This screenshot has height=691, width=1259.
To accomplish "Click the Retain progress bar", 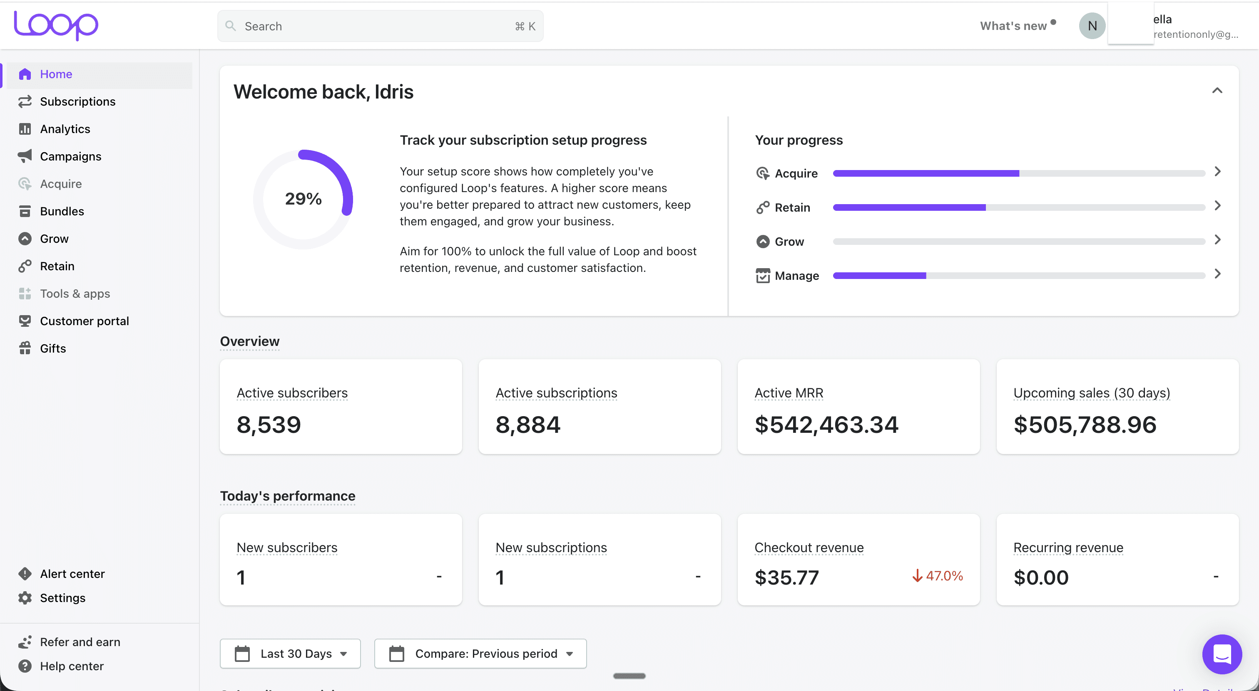I will (x=1018, y=207).
